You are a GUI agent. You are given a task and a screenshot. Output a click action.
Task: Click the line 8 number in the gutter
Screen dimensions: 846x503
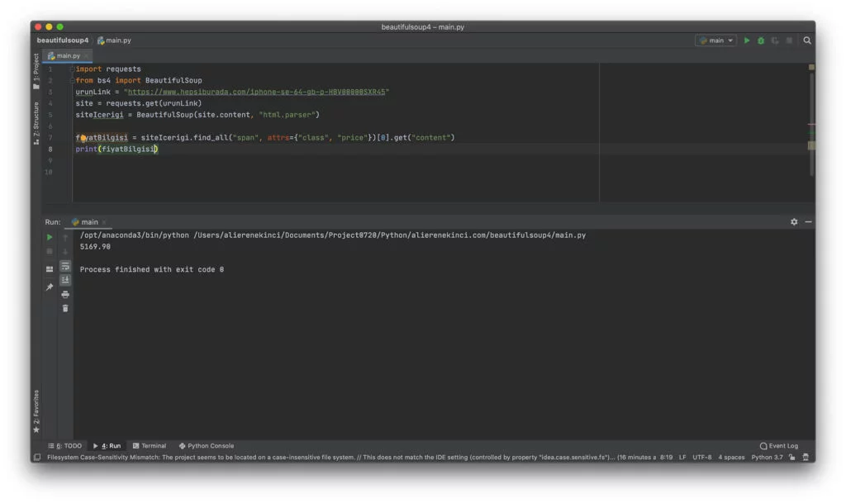(50, 149)
